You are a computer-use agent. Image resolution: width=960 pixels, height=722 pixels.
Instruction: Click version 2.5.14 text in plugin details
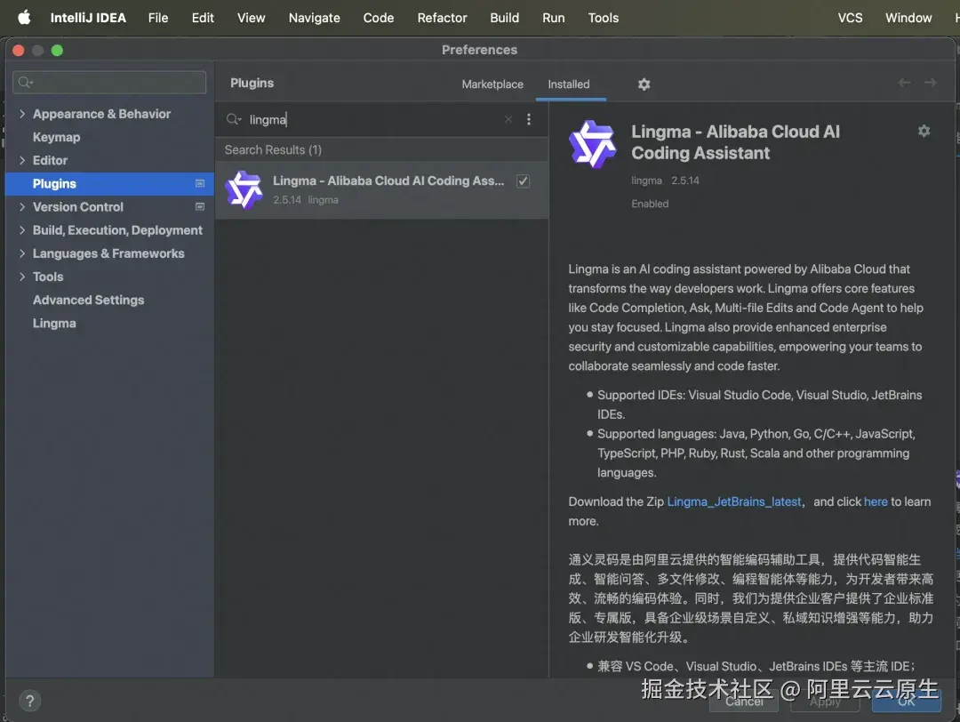[x=685, y=180]
